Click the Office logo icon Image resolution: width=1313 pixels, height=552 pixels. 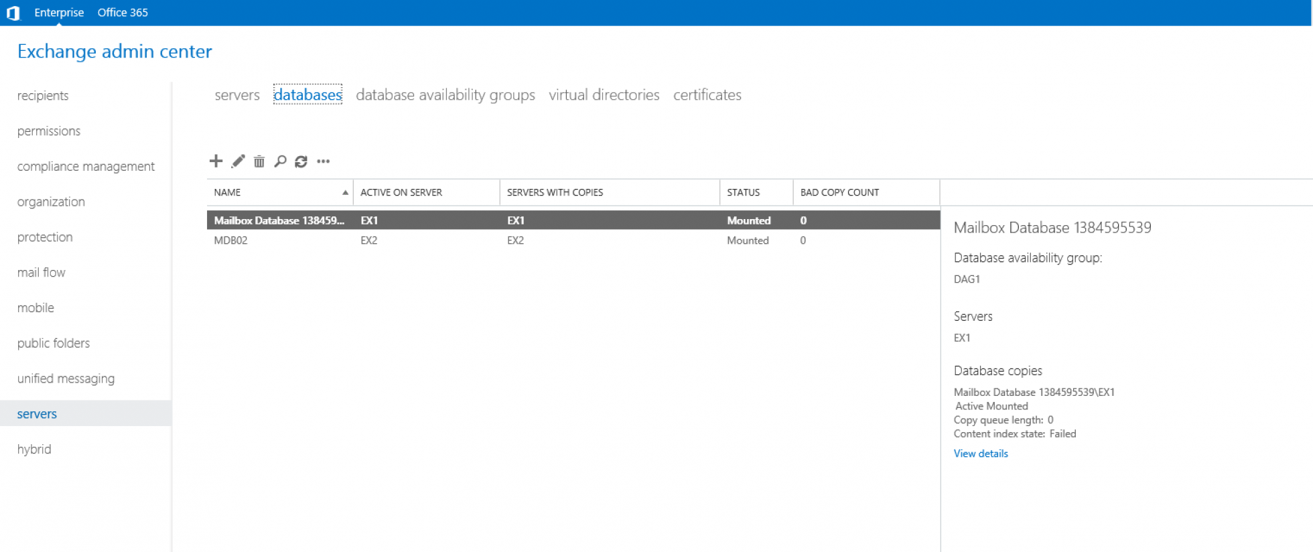[13, 13]
